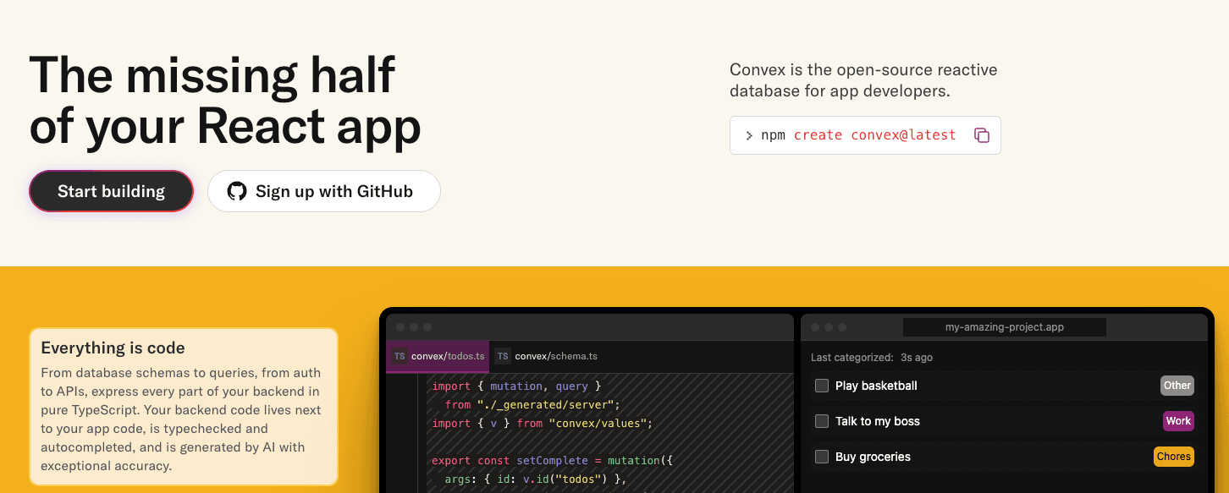Check the Play basketball checkbox
The image size is (1229, 493).
821,386
